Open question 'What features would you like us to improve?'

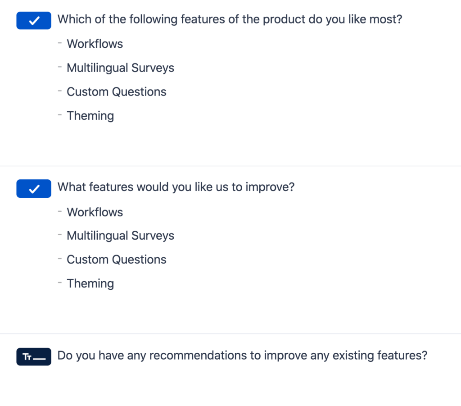coord(176,187)
